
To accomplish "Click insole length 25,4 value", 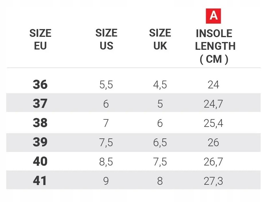I will click(213, 123).
